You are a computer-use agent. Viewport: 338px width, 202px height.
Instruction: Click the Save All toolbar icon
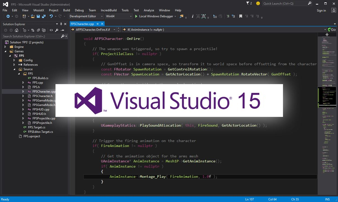(44, 16)
